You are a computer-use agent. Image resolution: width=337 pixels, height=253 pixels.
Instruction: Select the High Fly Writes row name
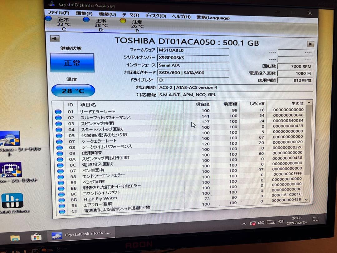click(x=100, y=199)
